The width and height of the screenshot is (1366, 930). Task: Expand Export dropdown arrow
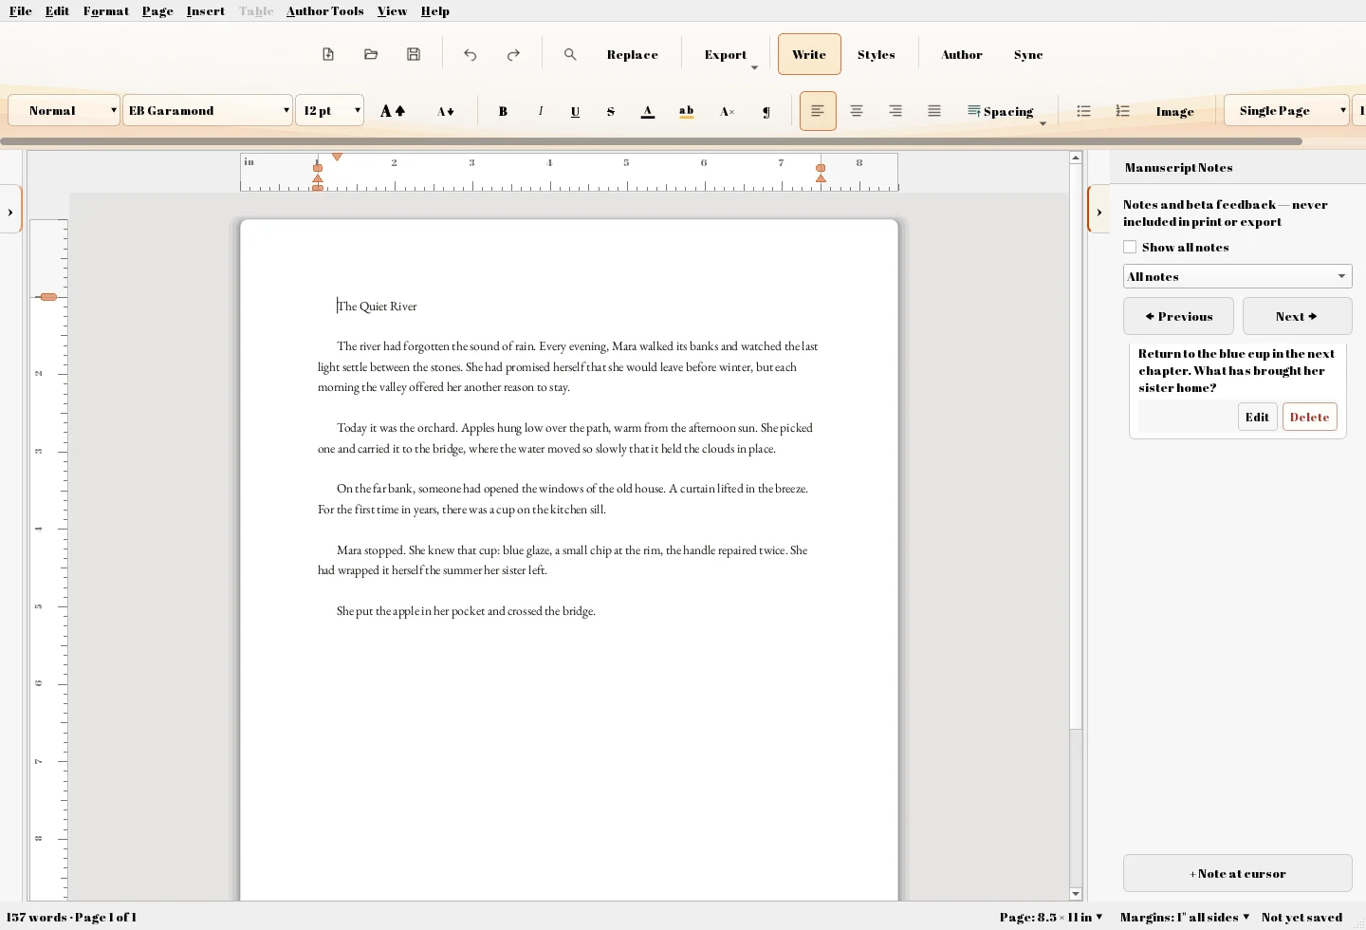pyautogui.click(x=755, y=67)
